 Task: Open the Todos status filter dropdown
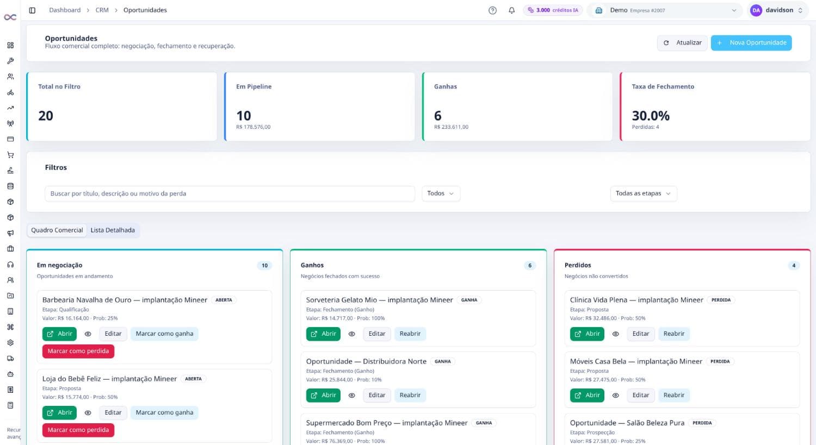pos(441,193)
